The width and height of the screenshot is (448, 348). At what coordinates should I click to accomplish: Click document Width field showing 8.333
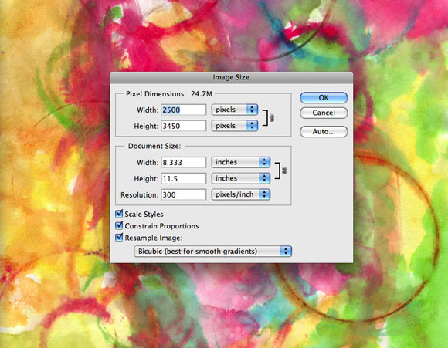(183, 163)
